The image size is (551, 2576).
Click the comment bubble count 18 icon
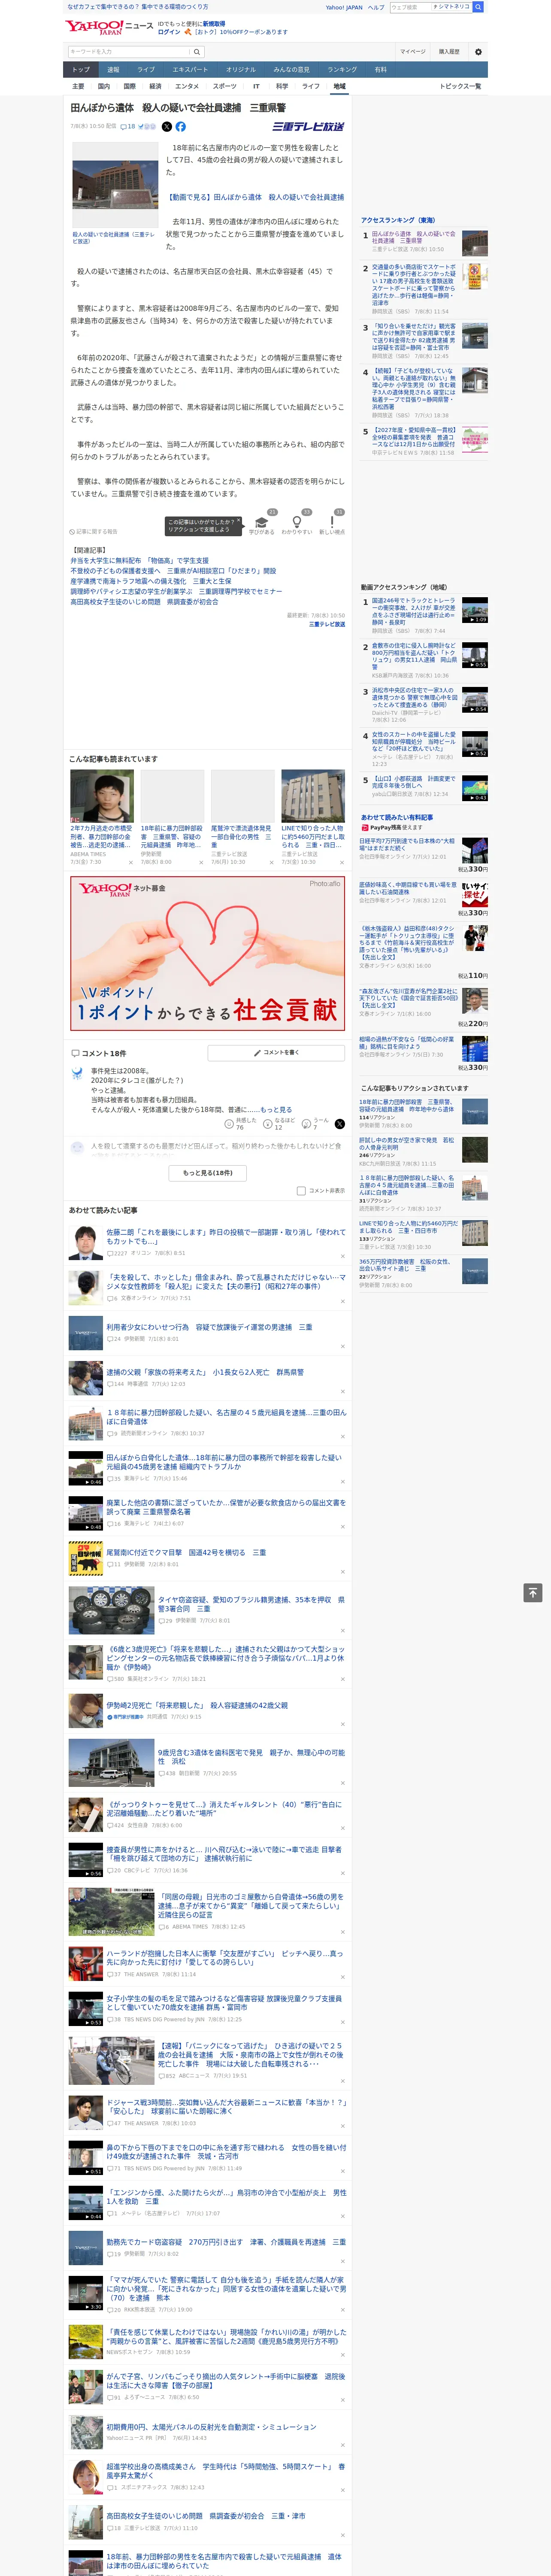tap(128, 127)
